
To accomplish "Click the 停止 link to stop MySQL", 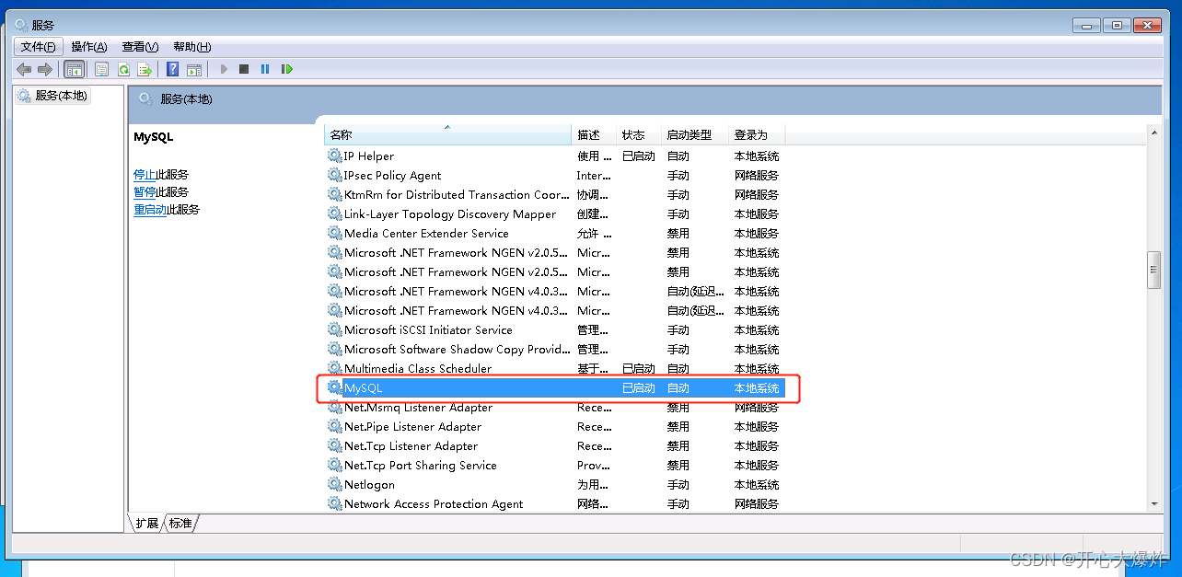I will point(145,175).
